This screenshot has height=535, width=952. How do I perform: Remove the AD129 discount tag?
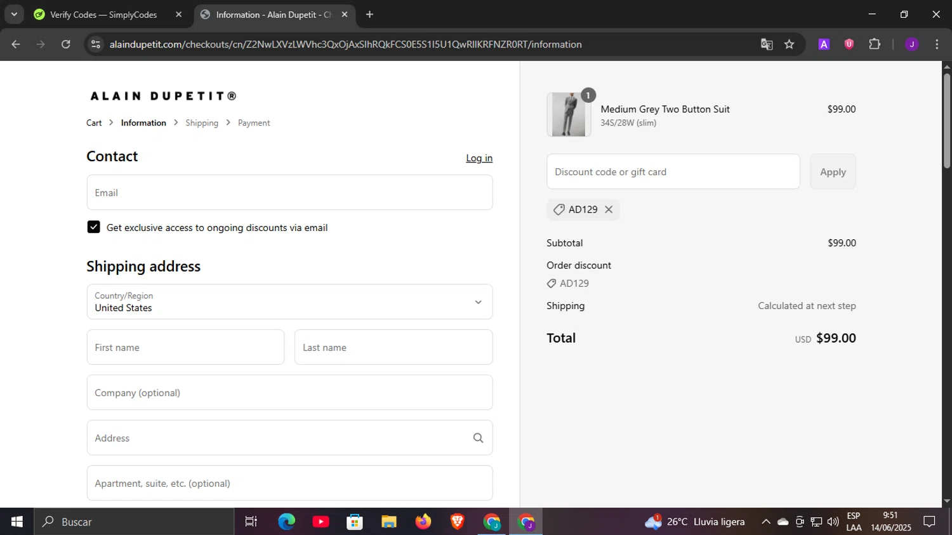[609, 209]
